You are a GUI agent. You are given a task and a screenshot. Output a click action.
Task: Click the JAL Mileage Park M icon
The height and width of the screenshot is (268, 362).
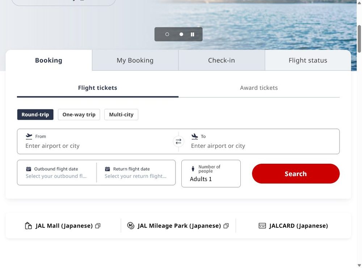[131, 226]
